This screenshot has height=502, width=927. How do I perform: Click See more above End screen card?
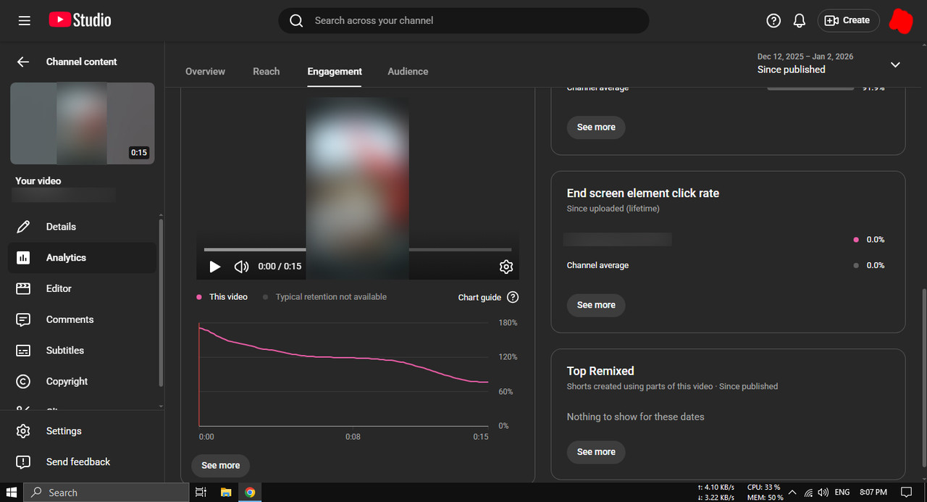tap(596, 127)
